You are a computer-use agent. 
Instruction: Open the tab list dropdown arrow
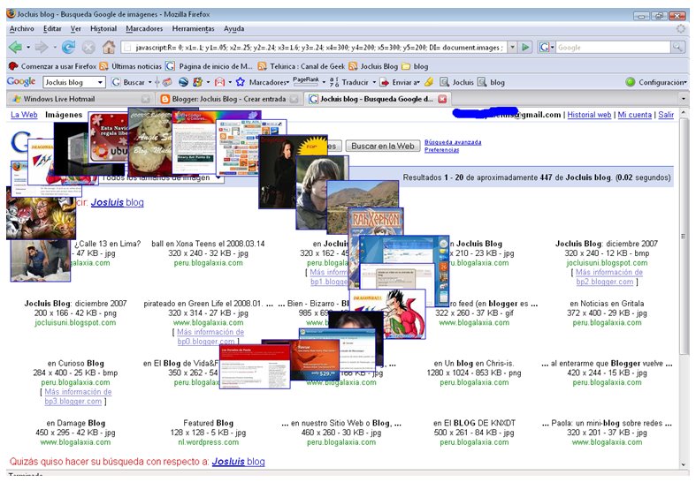(683, 99)
